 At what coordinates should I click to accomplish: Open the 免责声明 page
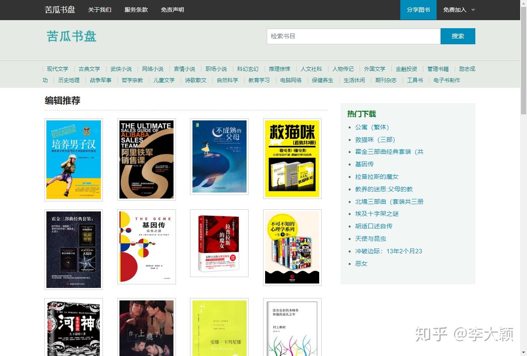(172, 10)
